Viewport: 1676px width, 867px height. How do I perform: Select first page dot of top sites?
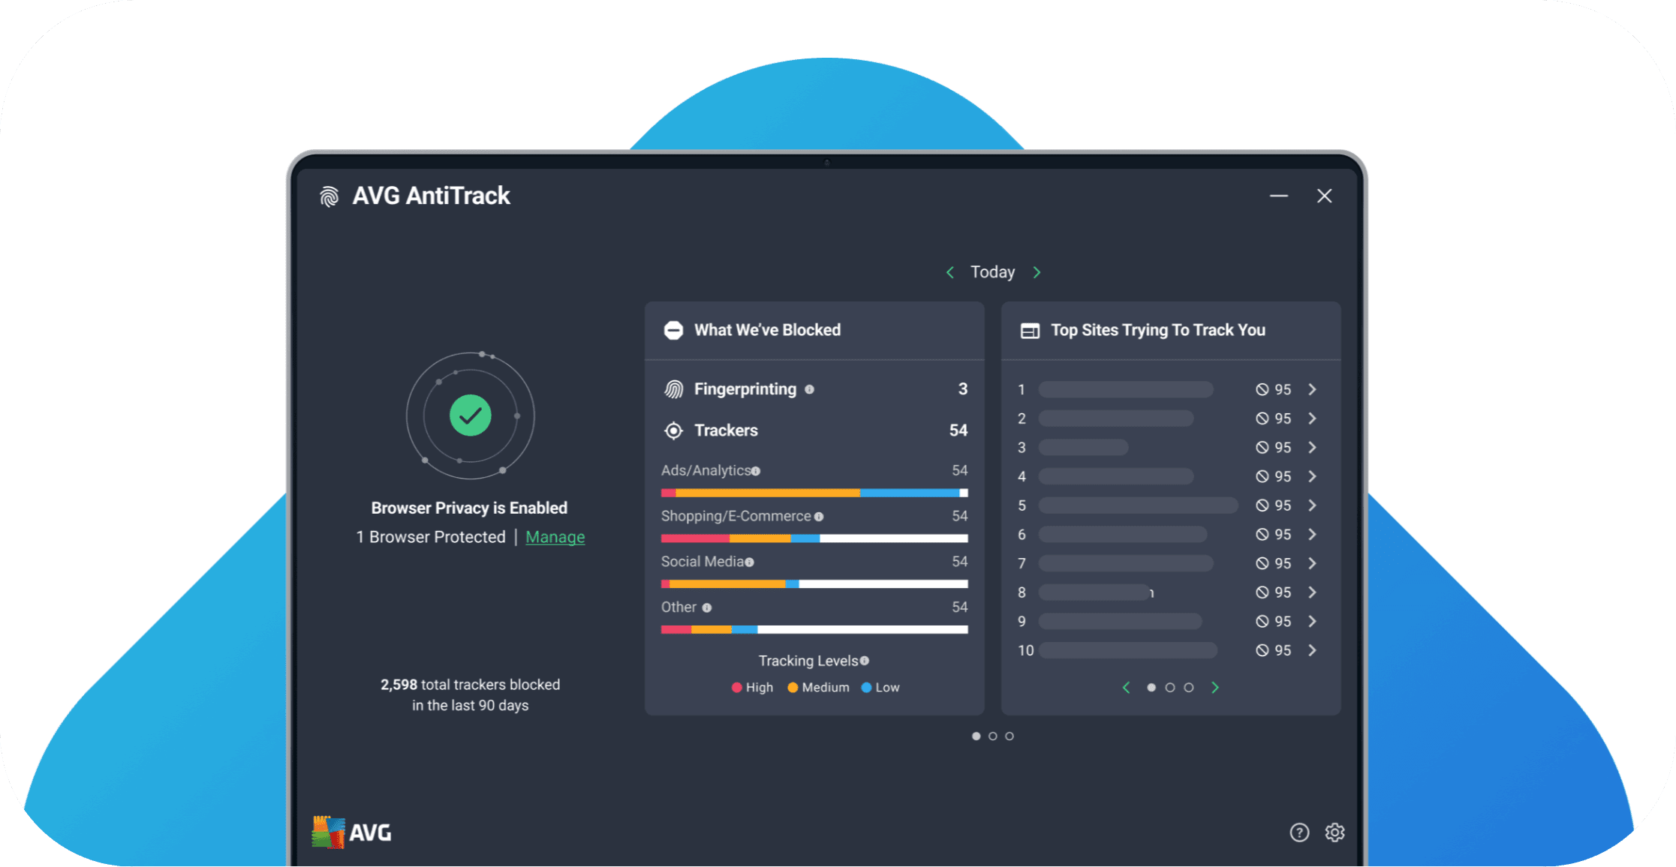(1151, 688)
